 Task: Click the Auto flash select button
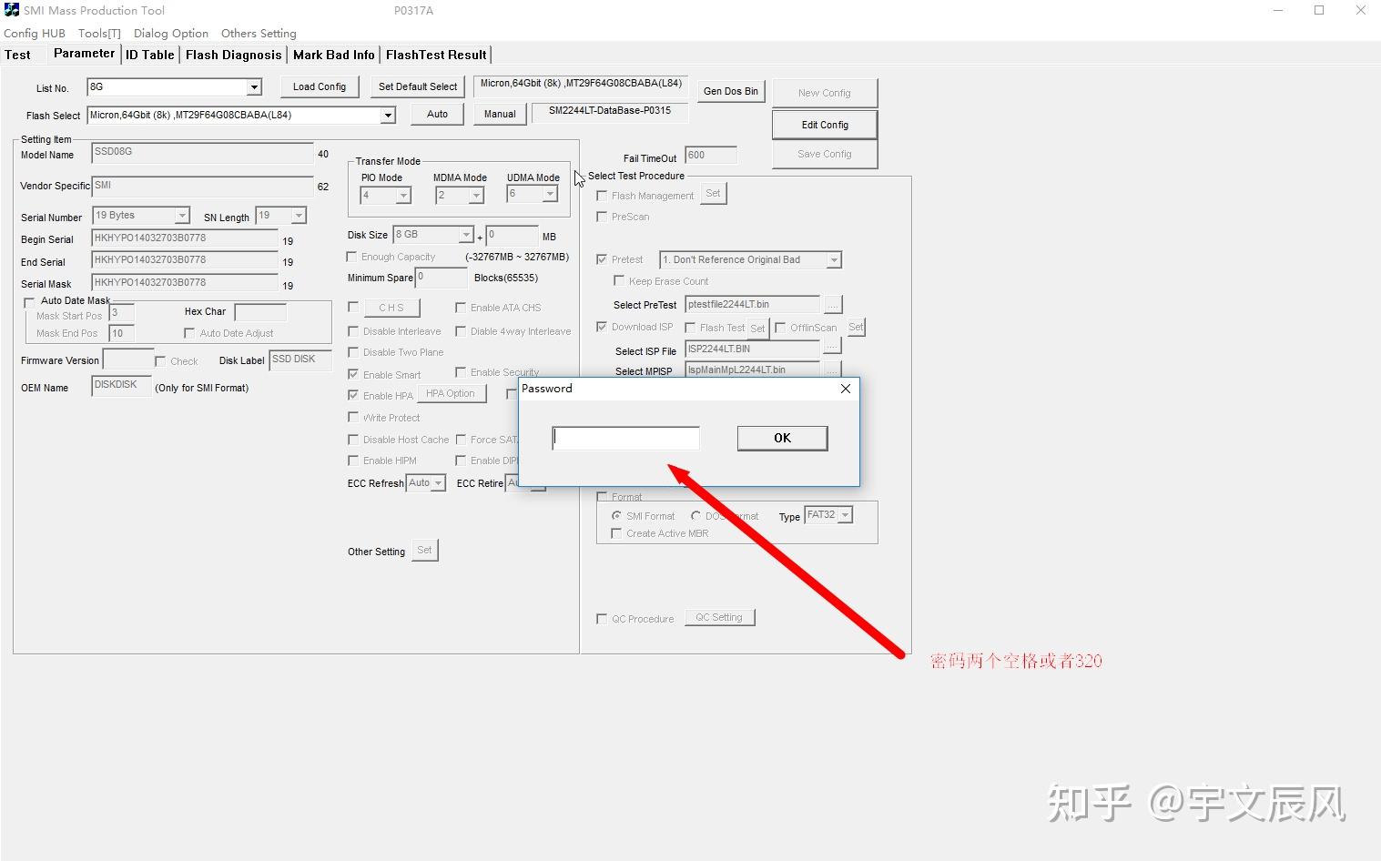(437, 114)
